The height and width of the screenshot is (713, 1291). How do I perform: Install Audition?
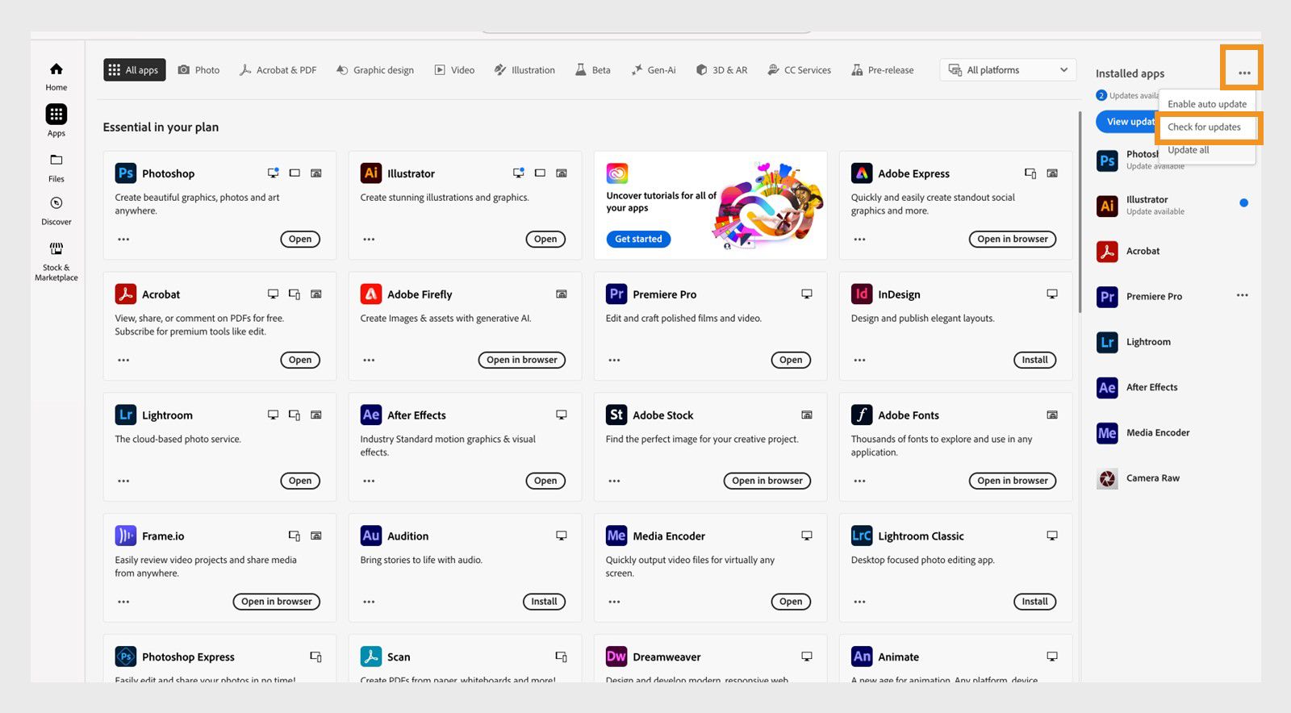click(x=544, y=603)
